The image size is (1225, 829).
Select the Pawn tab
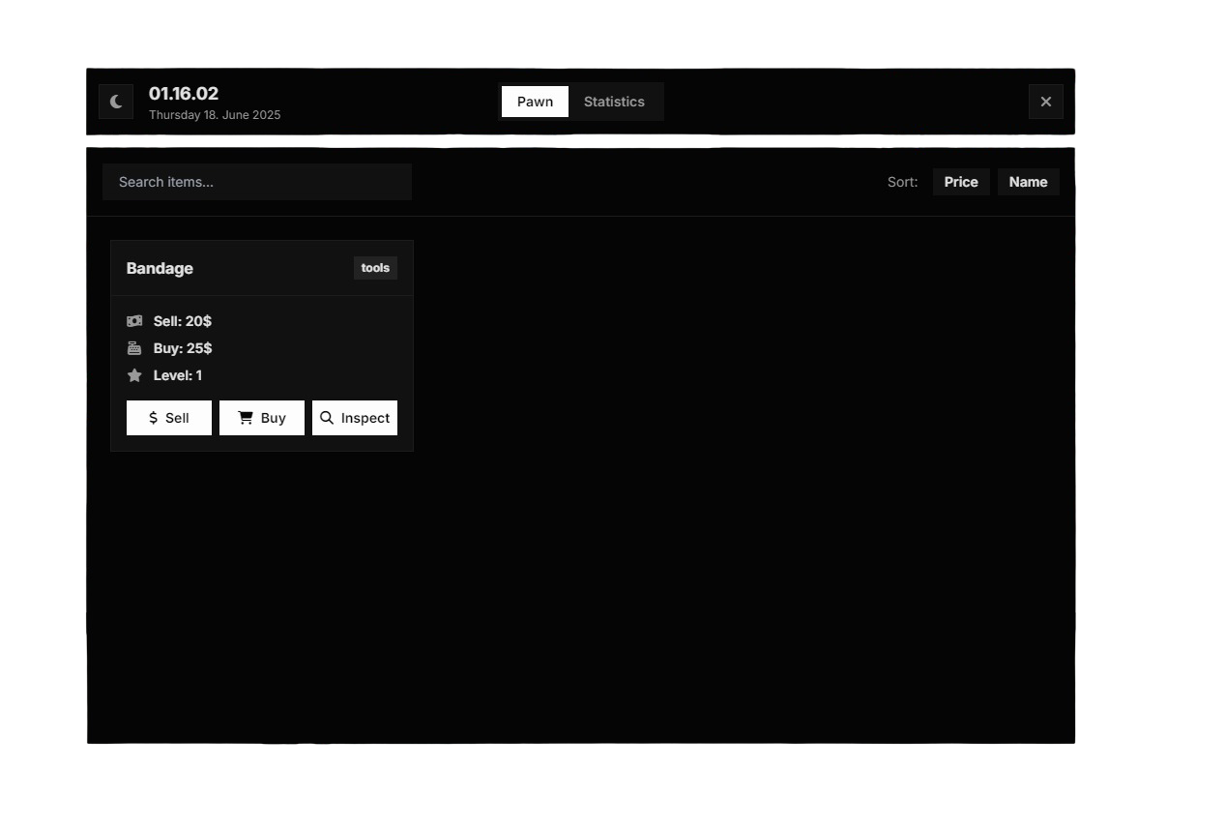pyautogui.click(x=535, y=101)
